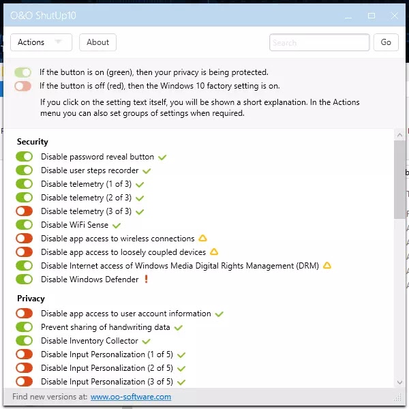The height and width of the screenshot is (409, 409).
Task: Click legend red example toggle
Action: 23,86
